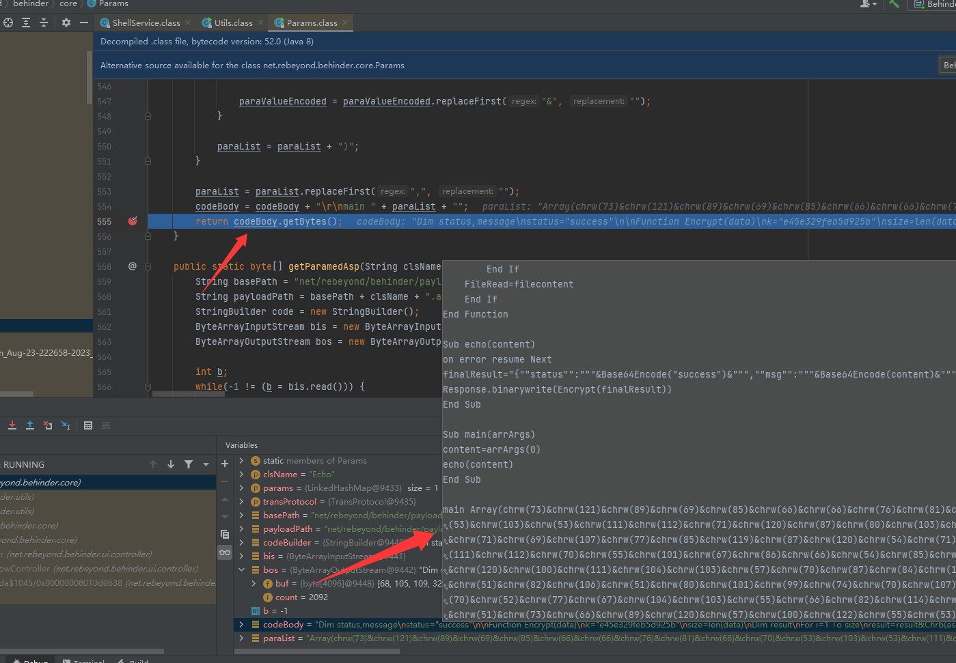This screenshot has width=956, height=663.
Task: Click the Collapse All icon in project toolbar
Action: [x=44, y=23]
